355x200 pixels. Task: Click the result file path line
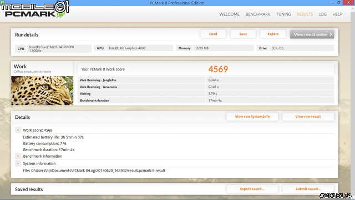tap(94, 171)
